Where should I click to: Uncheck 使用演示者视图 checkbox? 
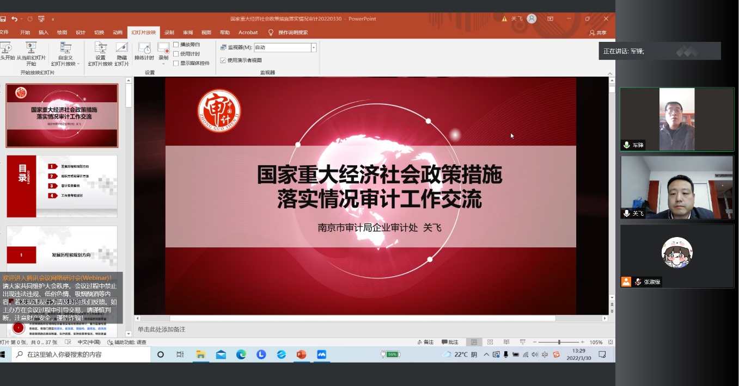[x=223, y=60]
